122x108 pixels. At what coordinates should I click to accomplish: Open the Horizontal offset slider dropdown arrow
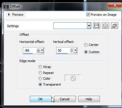coord(42,50)
